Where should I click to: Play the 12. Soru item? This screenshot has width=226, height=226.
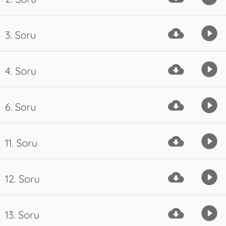[209, 177]
